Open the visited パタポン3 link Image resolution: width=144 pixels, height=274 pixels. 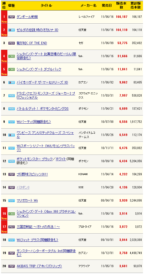pyautogui.click(x=23, y=187)
